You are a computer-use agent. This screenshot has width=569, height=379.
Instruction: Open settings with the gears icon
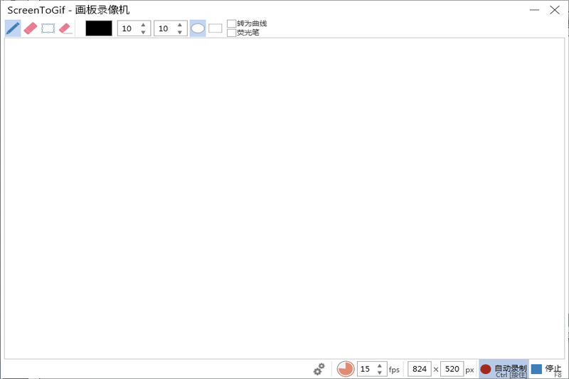coord(319,369)
